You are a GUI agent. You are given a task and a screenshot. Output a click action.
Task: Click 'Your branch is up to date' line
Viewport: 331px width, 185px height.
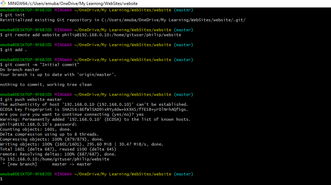[58, 75]
